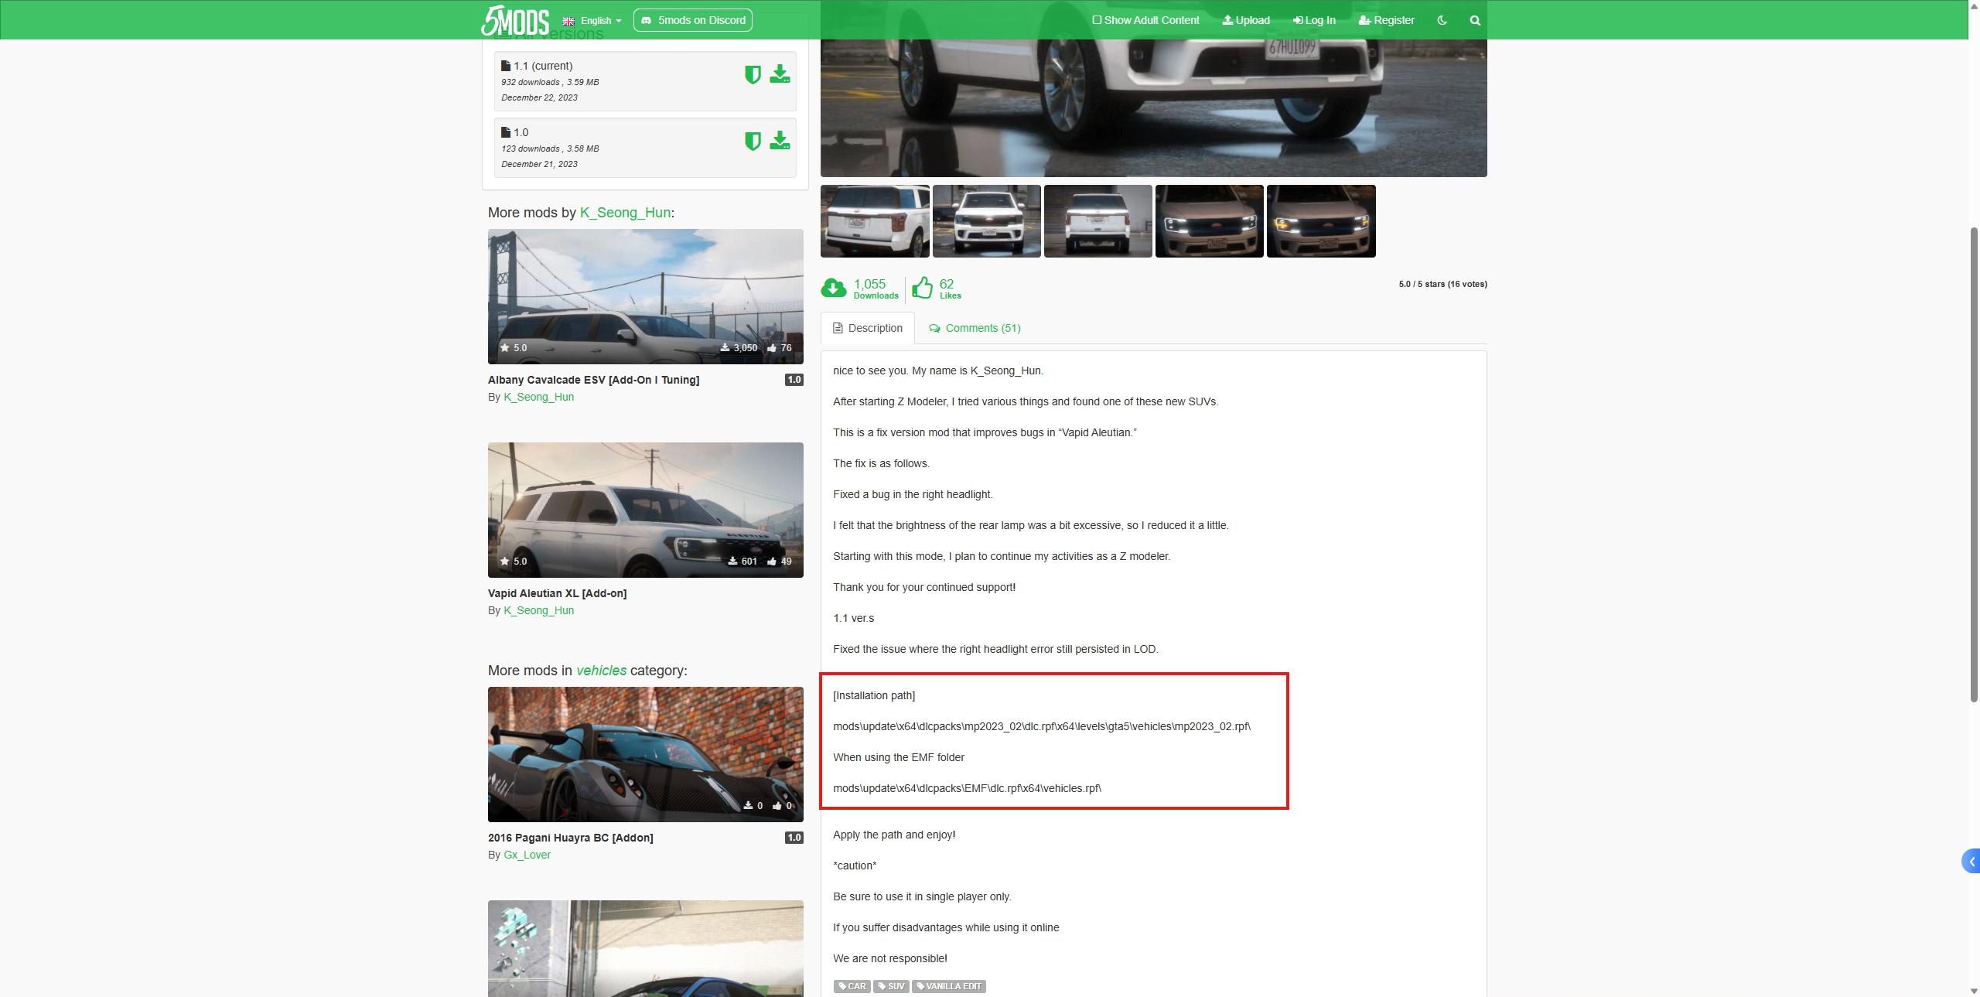Click the mp2023_02 installation path text
The height and width of the screenshot is (997, 1980).
(1042, 726)
